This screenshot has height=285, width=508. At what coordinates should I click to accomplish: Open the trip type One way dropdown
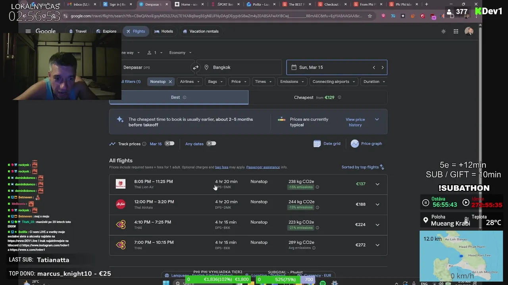pos(131,53)
